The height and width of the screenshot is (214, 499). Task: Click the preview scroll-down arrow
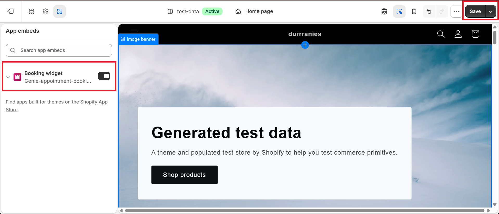point(495,205)
